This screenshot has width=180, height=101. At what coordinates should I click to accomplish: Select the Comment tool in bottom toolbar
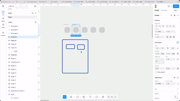click(x=97, y=97)
